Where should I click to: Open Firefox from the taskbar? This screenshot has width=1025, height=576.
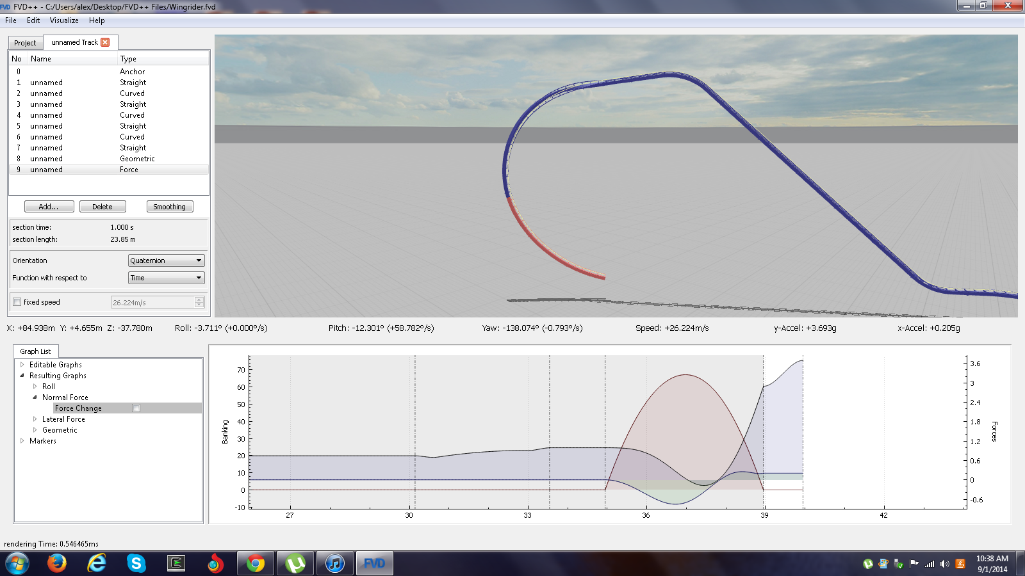[57, 563]
